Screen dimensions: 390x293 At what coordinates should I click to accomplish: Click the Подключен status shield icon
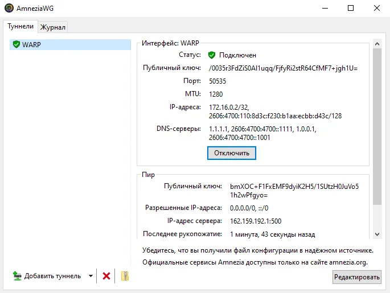click(212, 55)
